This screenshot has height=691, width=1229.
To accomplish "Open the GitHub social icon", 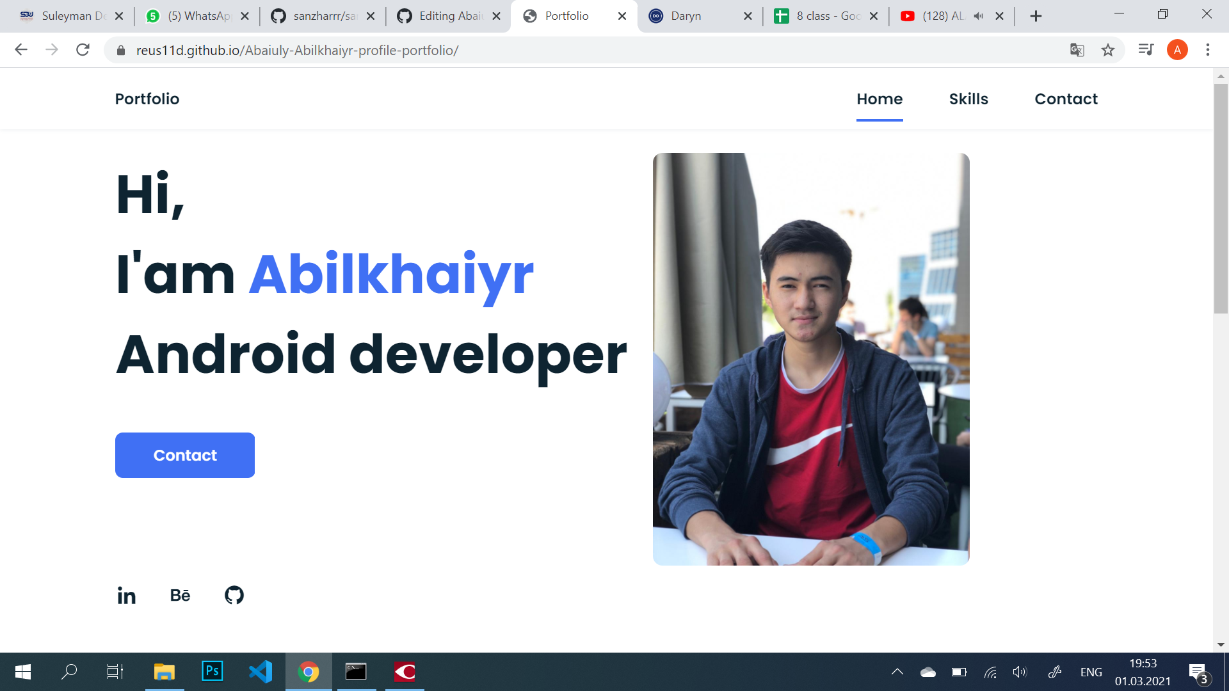I will click(x=234, y=596).
